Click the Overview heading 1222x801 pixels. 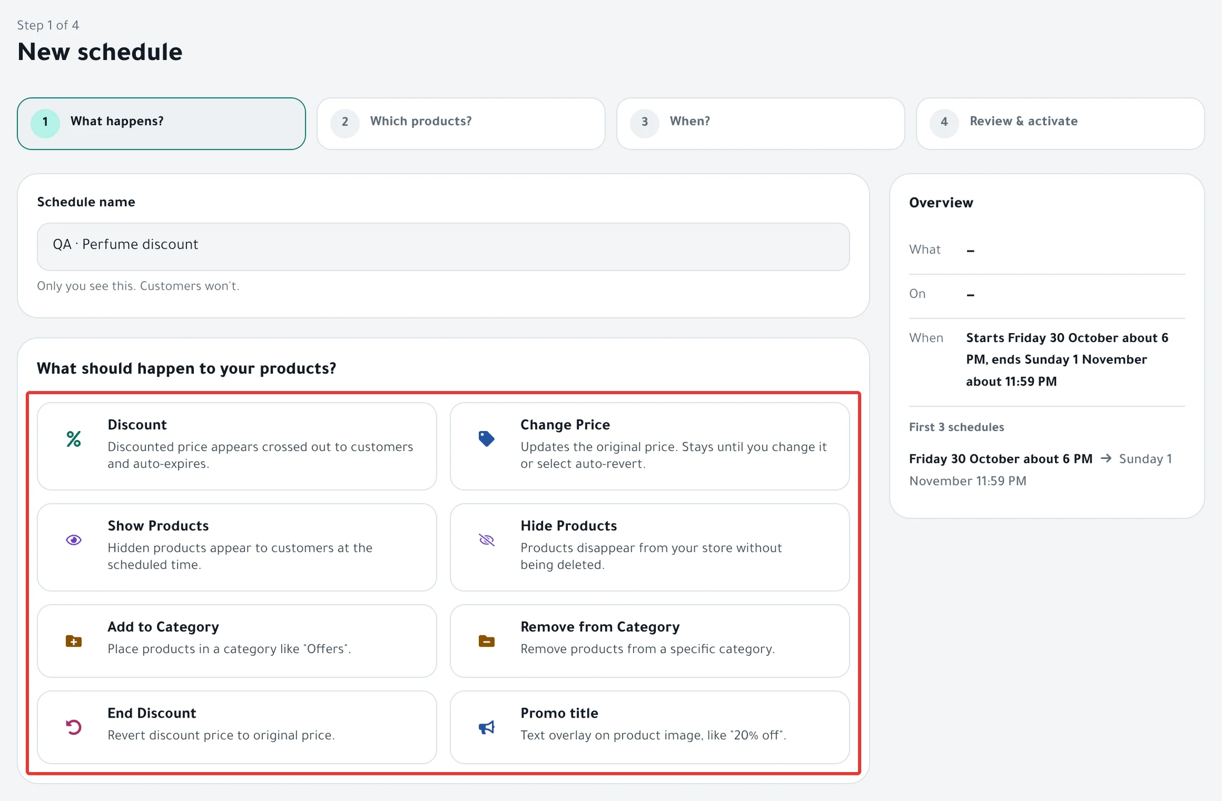[941, 203]
